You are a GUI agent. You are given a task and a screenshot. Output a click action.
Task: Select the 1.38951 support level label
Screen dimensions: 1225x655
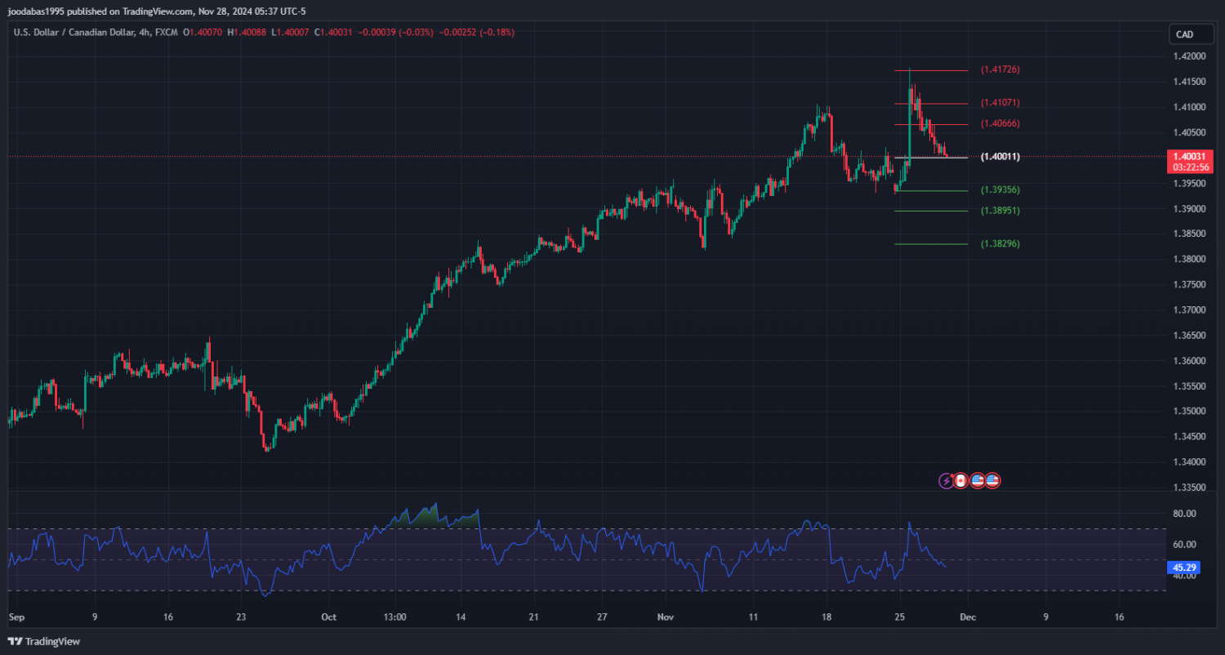[1000, 211]
